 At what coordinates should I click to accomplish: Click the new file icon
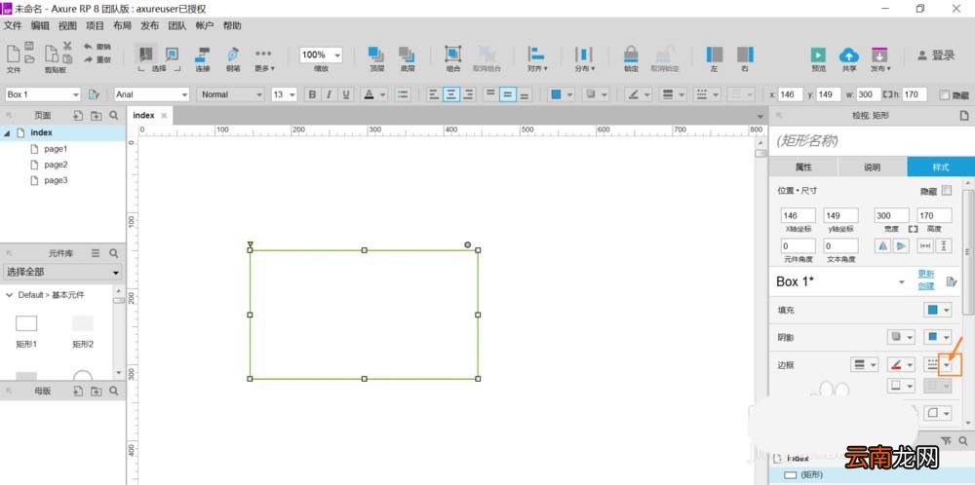tap(13, 54)
